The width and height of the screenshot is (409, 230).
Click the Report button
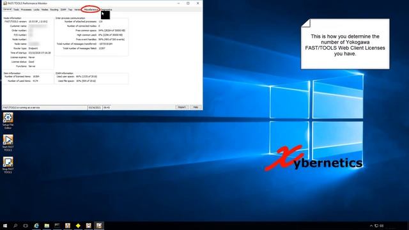click(181, 107)
